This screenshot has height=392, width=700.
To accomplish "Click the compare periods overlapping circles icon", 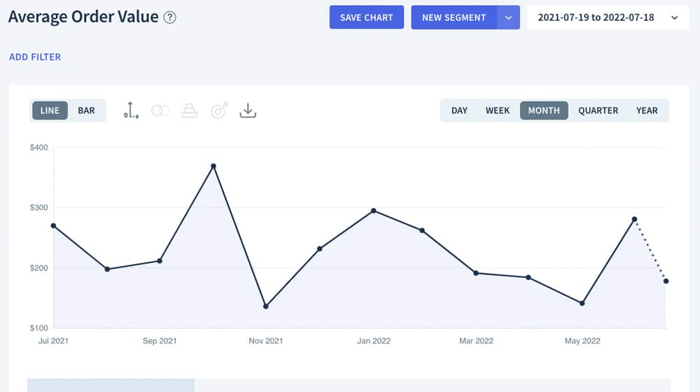I will [x=160, y=111].
